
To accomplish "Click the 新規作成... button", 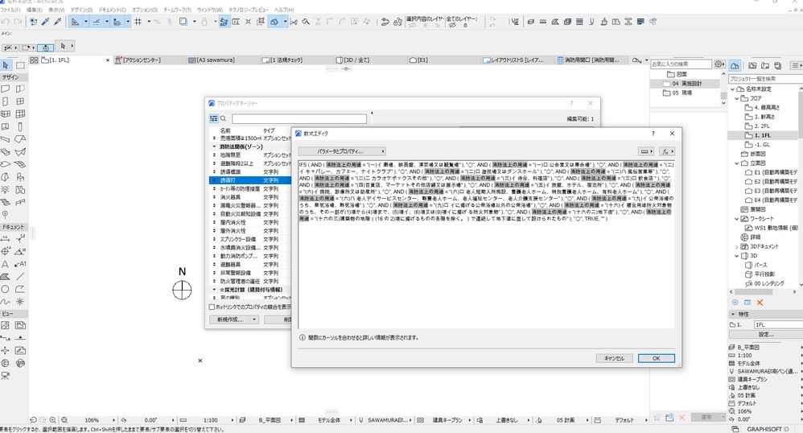I will (230, 320).
